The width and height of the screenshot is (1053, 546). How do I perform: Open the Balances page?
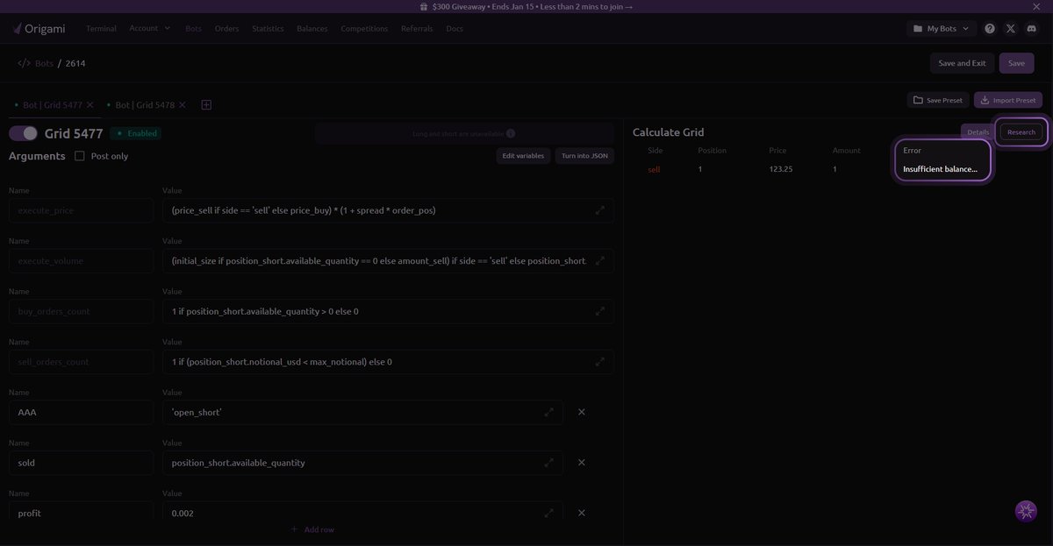click(x=312, y=28)
